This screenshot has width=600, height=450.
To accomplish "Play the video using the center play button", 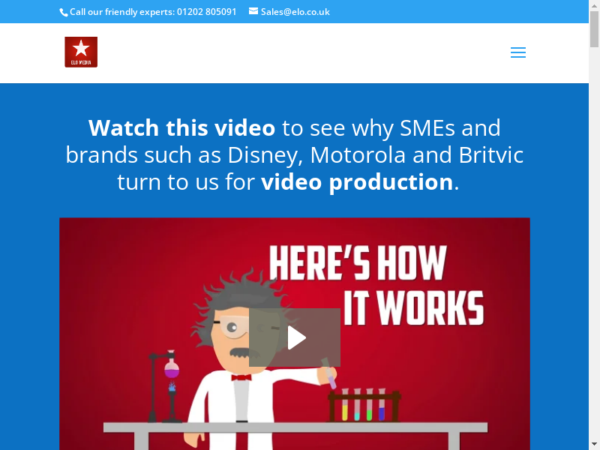I will 295,337.
